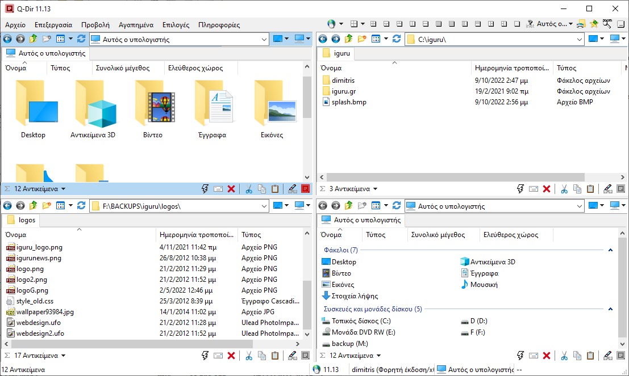Select the "backup (M:)" drive

(349, 344)
